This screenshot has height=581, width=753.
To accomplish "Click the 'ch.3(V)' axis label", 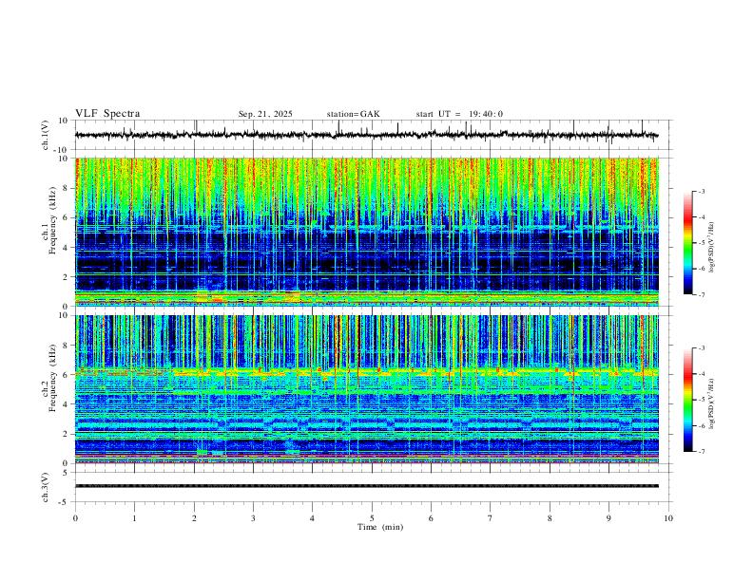I will tap(46, 487).
